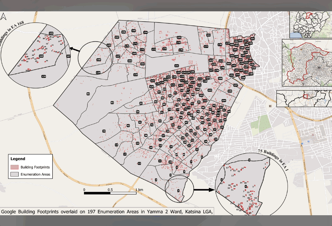The image size is (332, 226).
Task: Click the '75 Buildings in EA 1' title
Action: coord(273,160)
